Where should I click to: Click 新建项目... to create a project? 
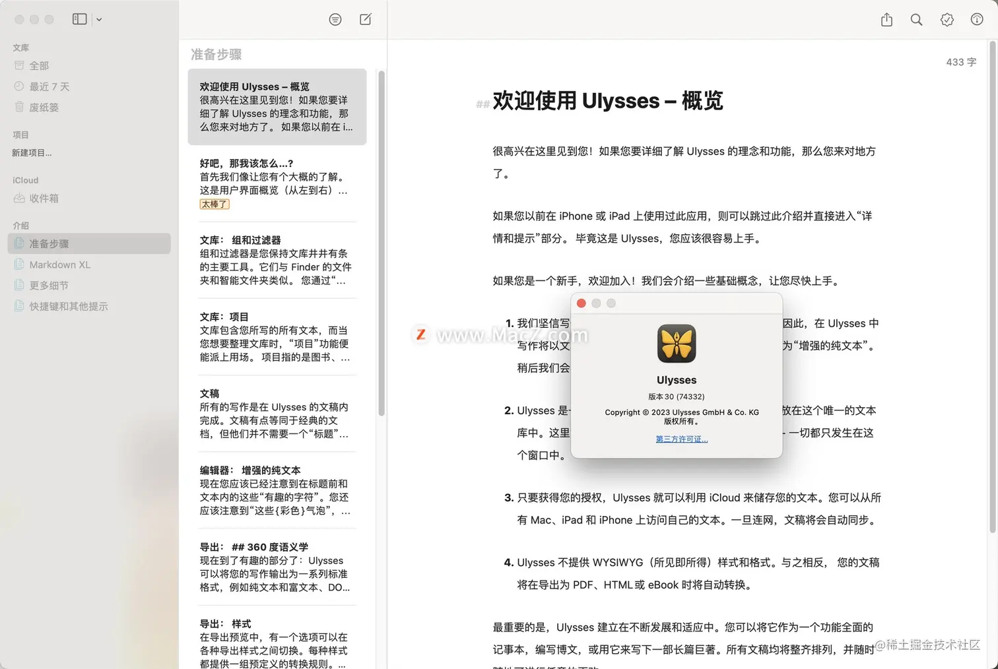click(x=32, y=152)
